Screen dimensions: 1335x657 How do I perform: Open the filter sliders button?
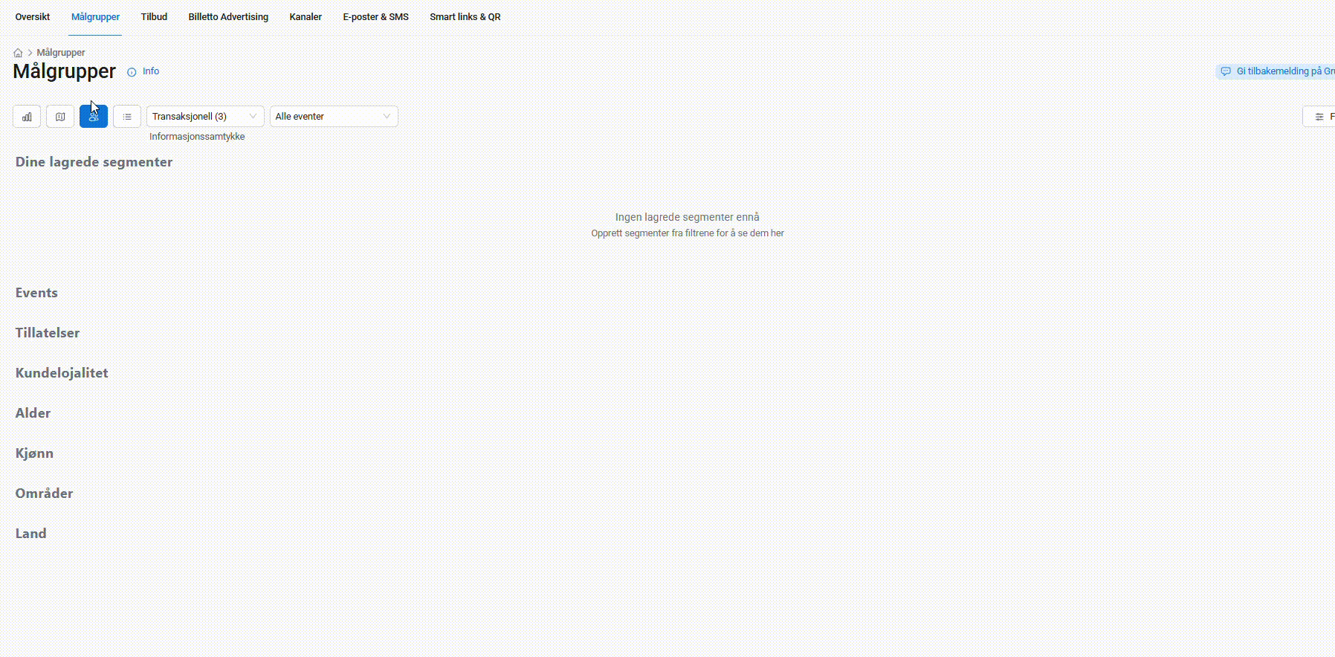[x=1319, y=117]
